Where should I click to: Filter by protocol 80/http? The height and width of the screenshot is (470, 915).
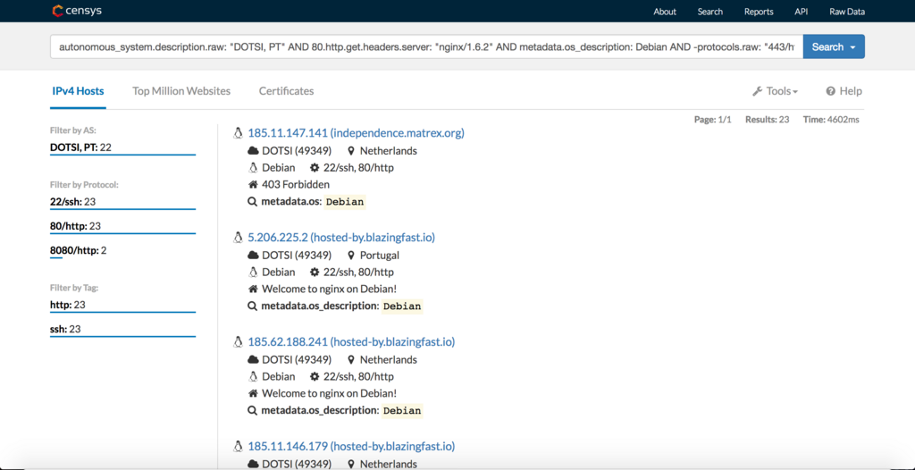76,226
